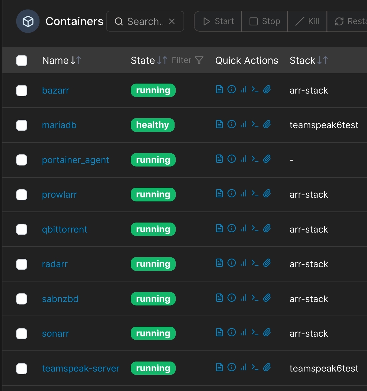Click teamspeak6test stack in mariadb row
This screenshot has height=391, width=367.
tap(324, 125)
